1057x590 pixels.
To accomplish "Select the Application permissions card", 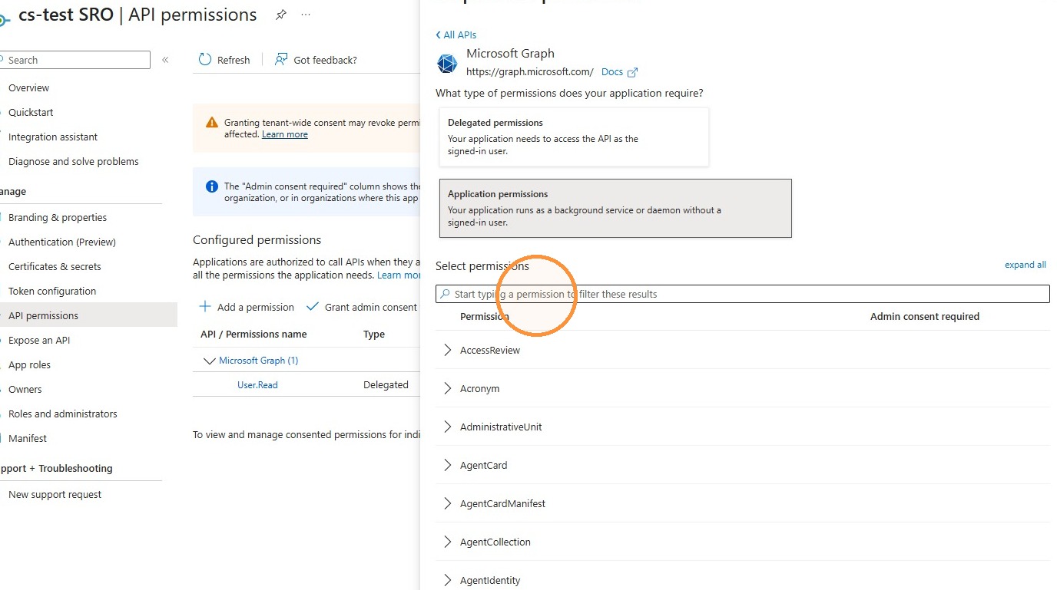I will click(x=615, y=208).
